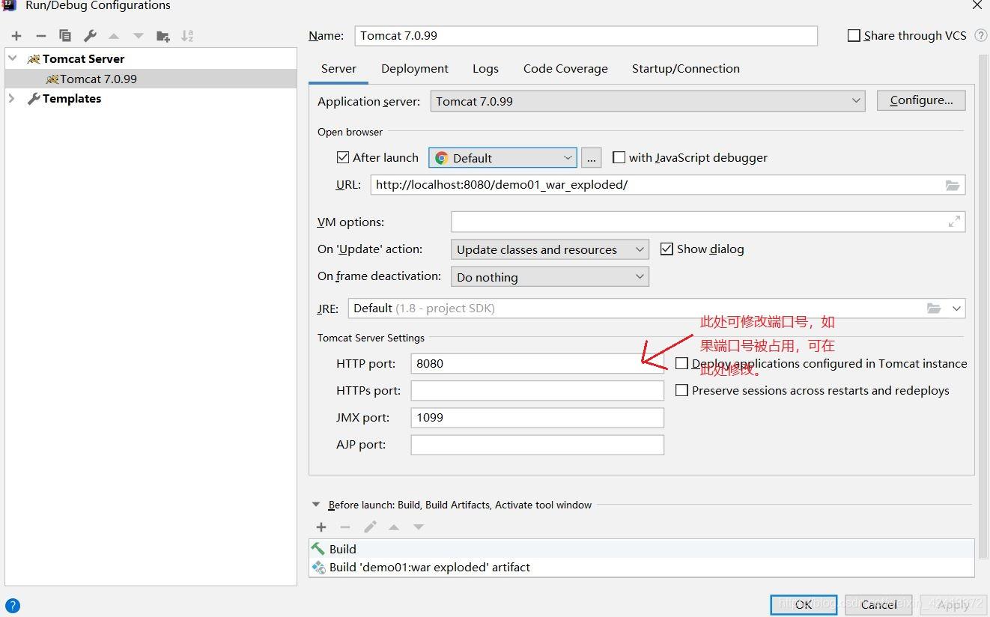Remove the selected configuration

coord(41,36)
